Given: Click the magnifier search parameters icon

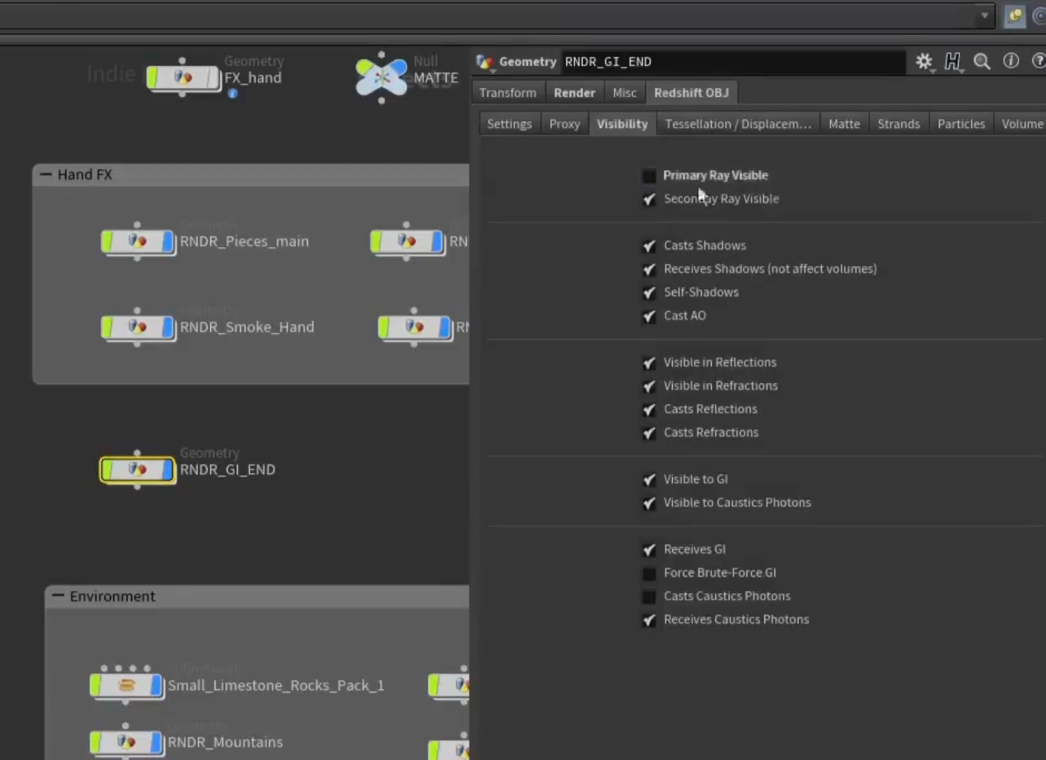Looking at the screenshot, I should [x=982, y=61].
